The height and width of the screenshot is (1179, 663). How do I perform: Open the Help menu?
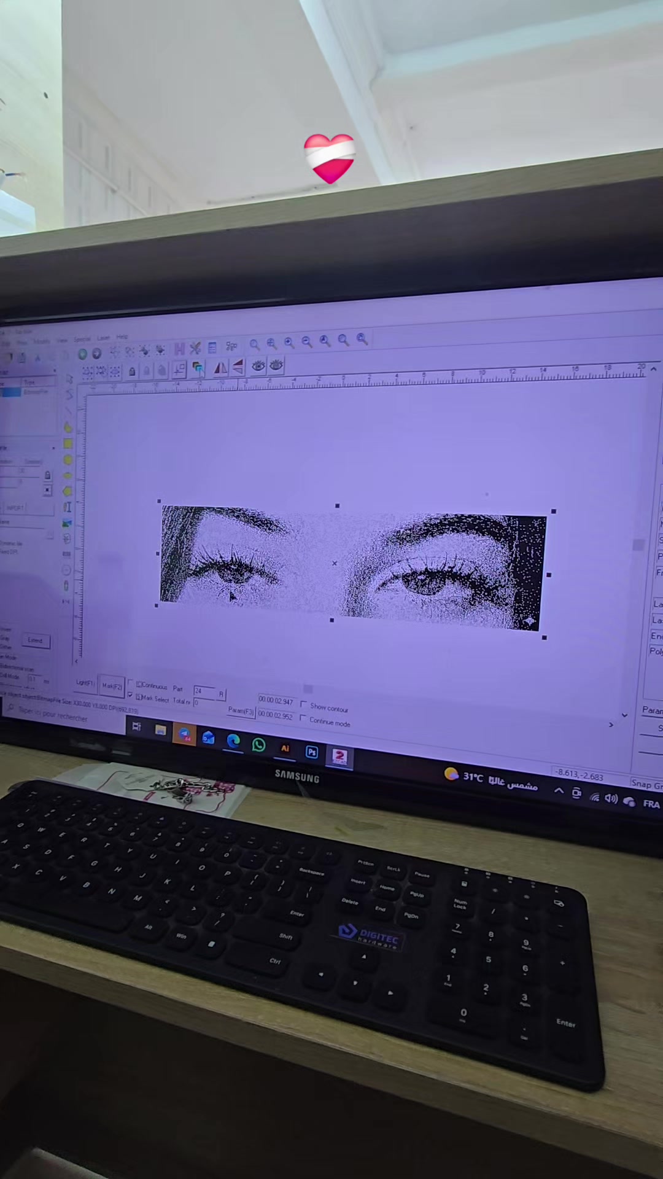tap(122, 337)
